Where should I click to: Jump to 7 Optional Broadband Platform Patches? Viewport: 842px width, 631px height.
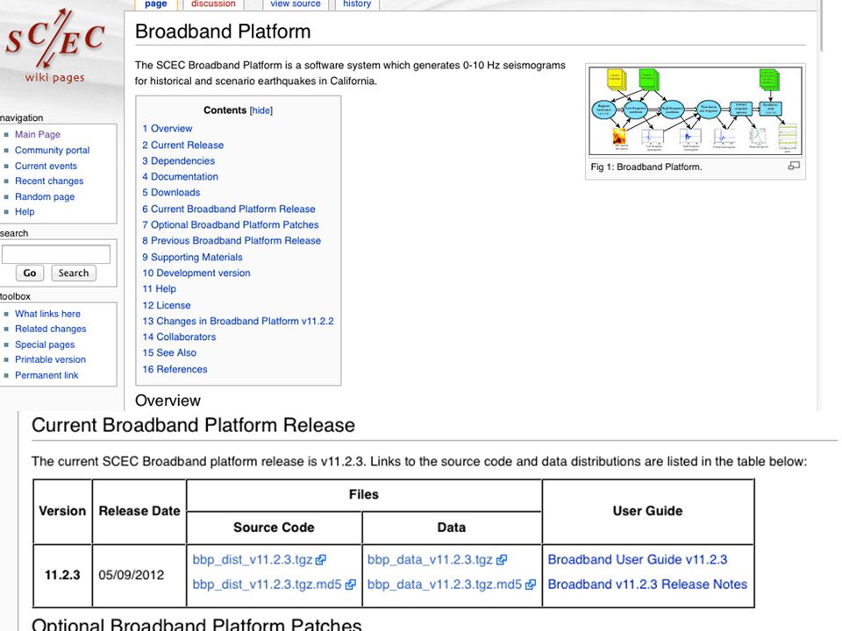[x=231, y=225]
